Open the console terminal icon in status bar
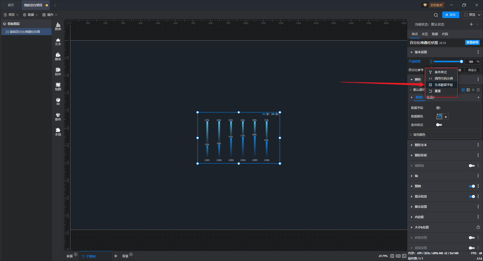The image size is (483, 261). click(x=404, y=256)
